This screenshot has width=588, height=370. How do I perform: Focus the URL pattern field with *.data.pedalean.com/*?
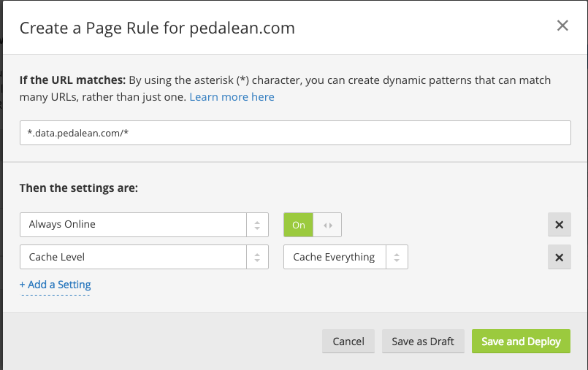click(294, 133)
